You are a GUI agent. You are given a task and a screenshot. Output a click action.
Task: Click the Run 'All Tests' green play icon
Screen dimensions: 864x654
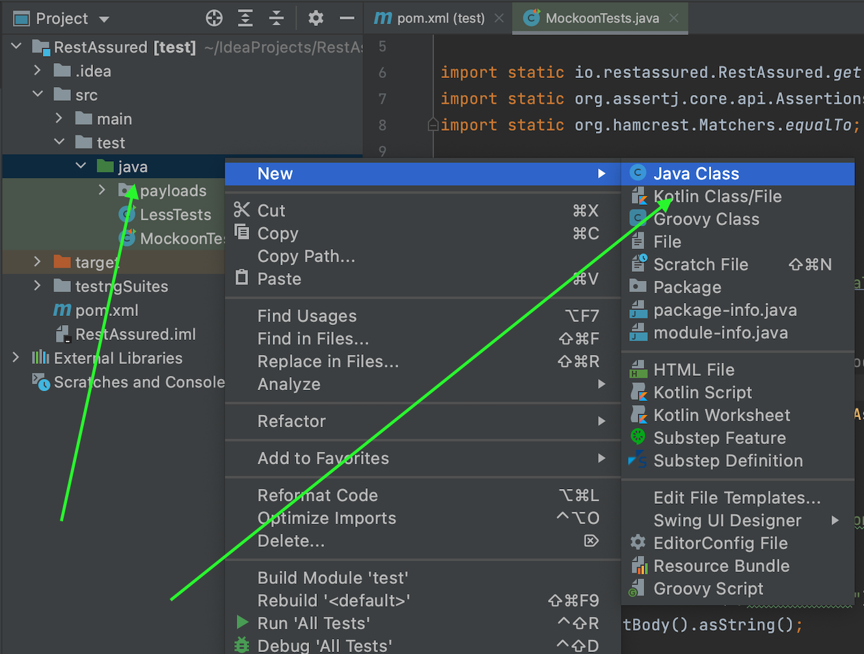point(242,623)
